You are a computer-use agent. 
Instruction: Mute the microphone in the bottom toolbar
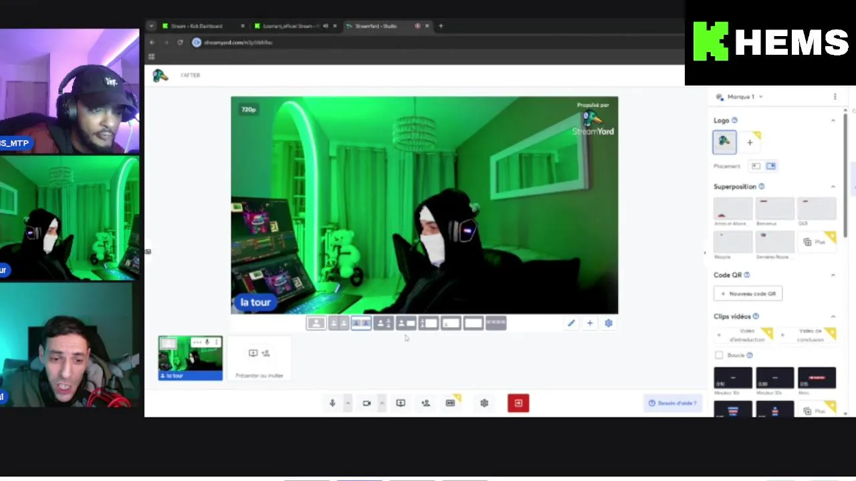point(332,404)
